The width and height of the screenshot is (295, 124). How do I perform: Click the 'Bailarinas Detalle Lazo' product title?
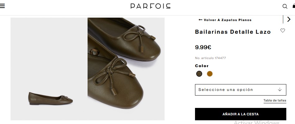click(233, 32)
